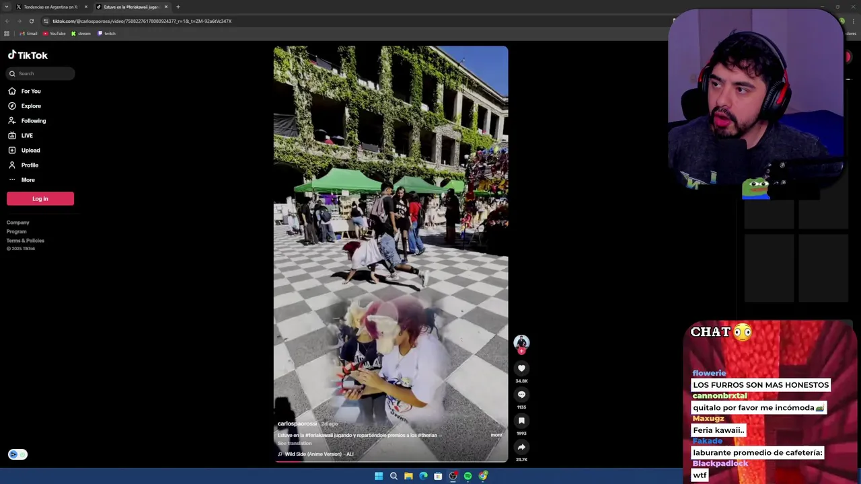View site information icon in address bar
This screenshot has width=861, height=484.
[46, 21]
